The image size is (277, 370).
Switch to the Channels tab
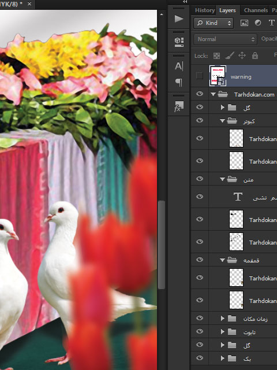coord(256,10)
